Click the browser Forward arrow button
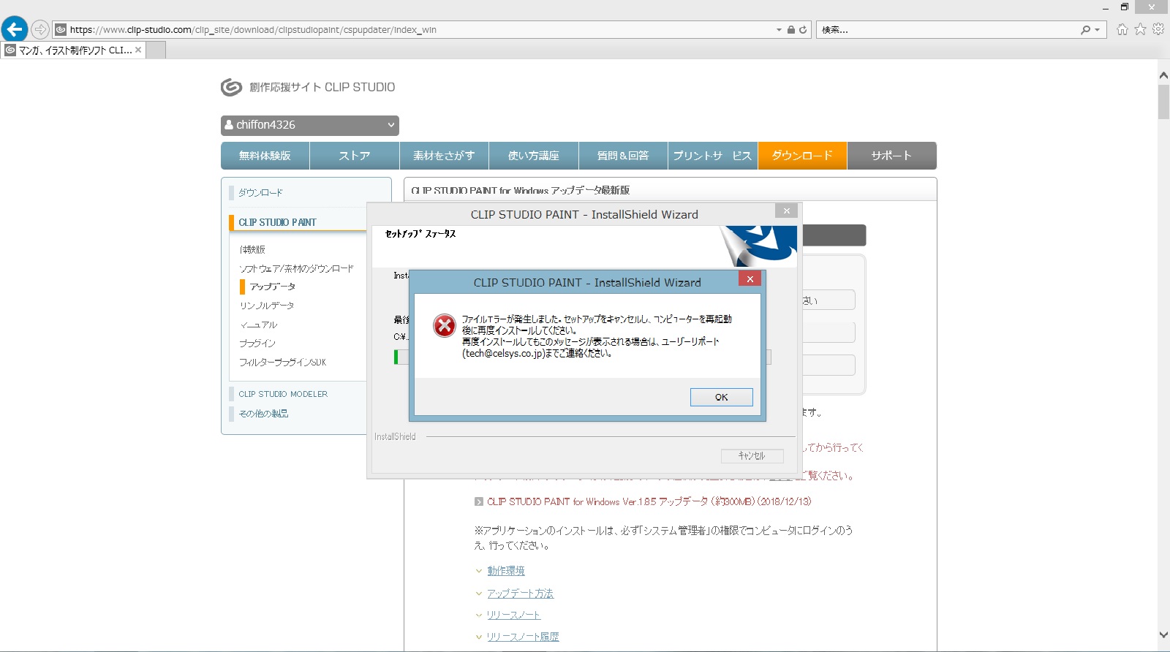The height and width of the screenshot is (652, 1170). click(x=40, y=30)
